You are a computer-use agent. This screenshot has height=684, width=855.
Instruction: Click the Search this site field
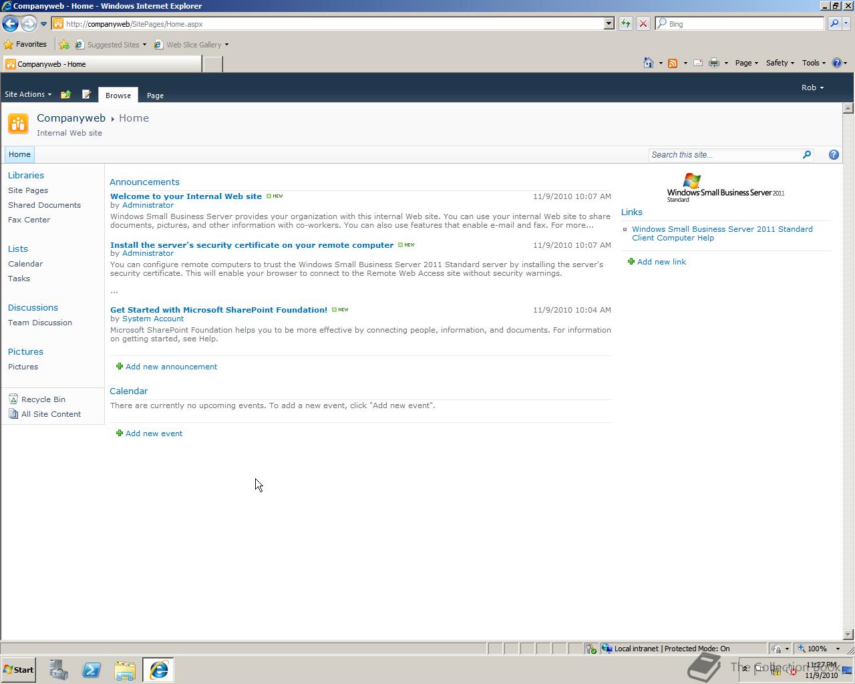pos(725,154)
